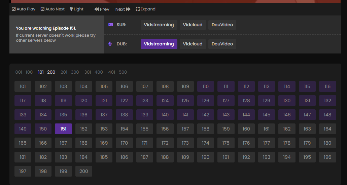Open episode 186
This screenshot has width=347, height=185.
pos(125,157)
